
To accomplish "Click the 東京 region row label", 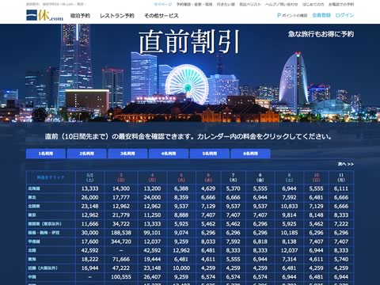I will [x=32, y=215].
